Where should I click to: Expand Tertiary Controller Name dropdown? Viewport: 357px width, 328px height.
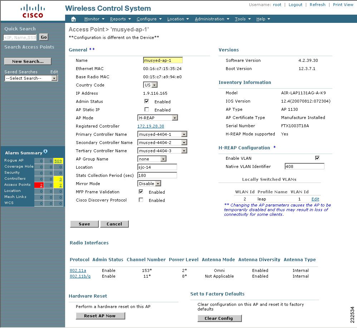coord(162,150)
